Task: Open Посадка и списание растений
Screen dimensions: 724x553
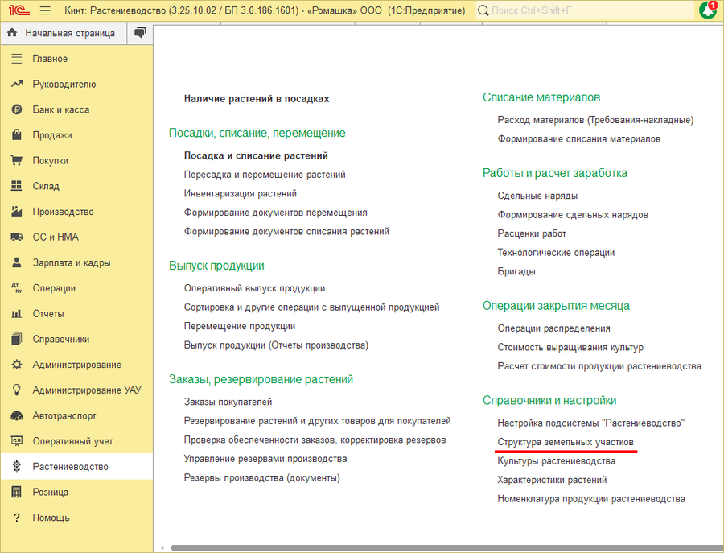Action: tap(257, 155)
